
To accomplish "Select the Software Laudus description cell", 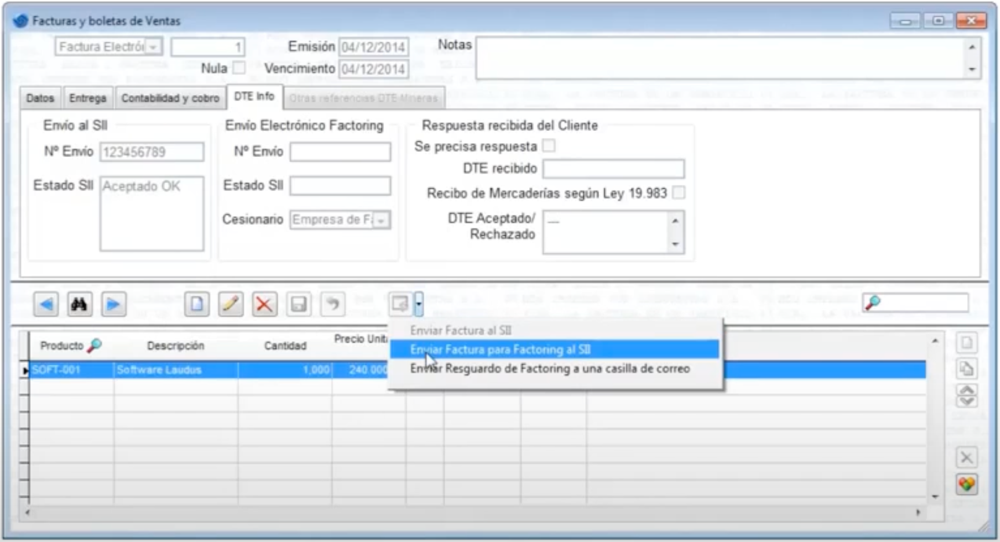I will (176, 370).
